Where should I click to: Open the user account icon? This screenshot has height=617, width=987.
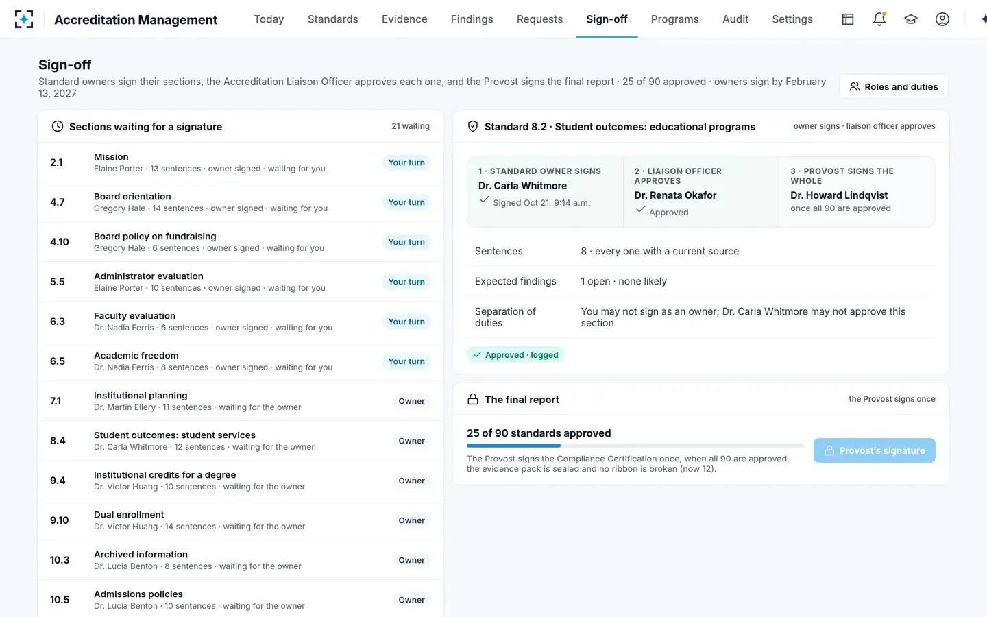pos(942,19)
